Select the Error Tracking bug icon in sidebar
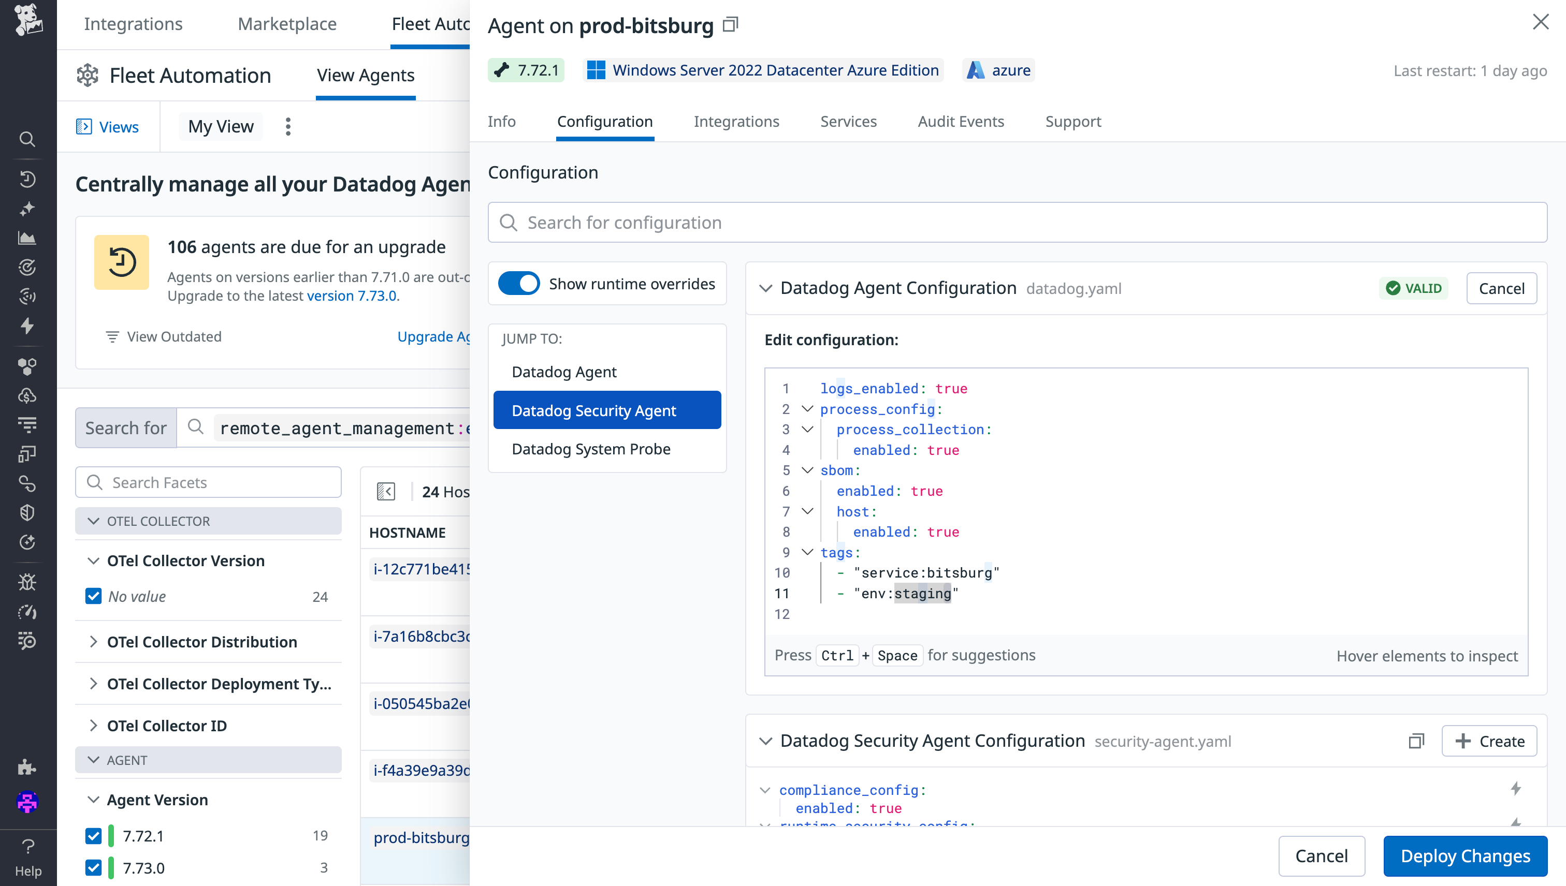Image resolution: width=1566 pixels, height=886 pixels. [x=27, y=582]
